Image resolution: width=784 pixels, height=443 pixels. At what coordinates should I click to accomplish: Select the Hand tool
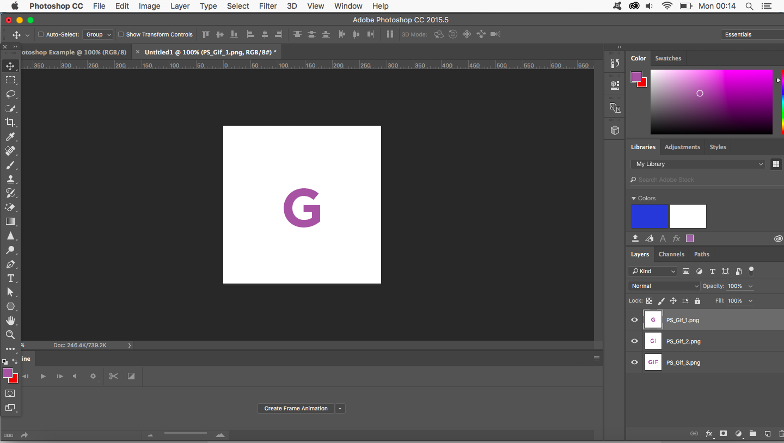click(10, 321)
